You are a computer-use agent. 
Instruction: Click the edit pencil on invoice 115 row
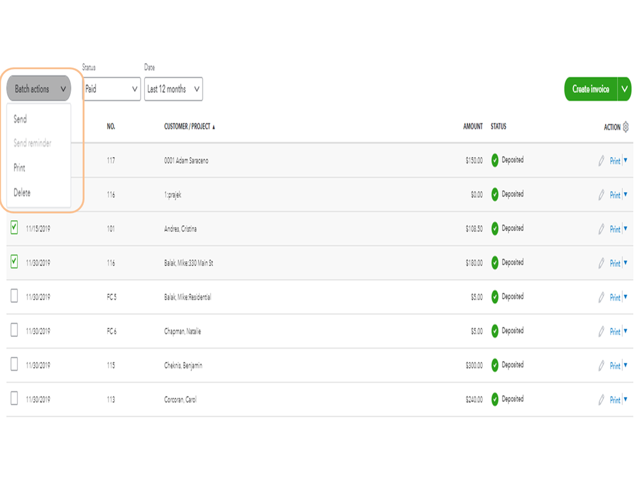pyautogui.click(x=601, y=366)
